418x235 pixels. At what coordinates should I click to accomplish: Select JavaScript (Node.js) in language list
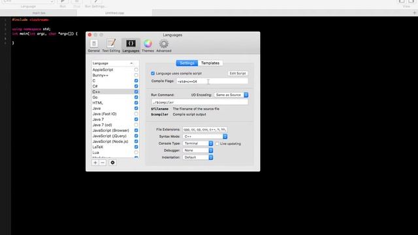coord(110,142)
